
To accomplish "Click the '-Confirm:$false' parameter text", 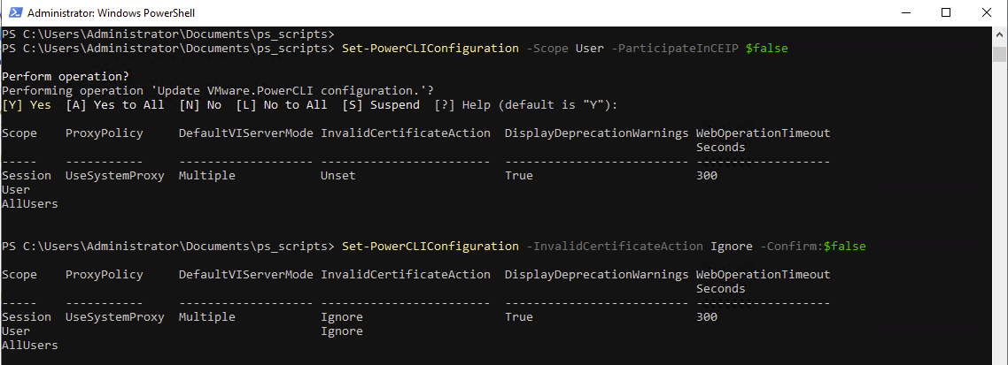I will coord(812,246).
